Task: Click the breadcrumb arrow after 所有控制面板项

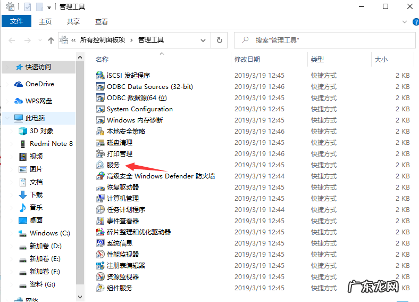Action: [x=131, y=40]
